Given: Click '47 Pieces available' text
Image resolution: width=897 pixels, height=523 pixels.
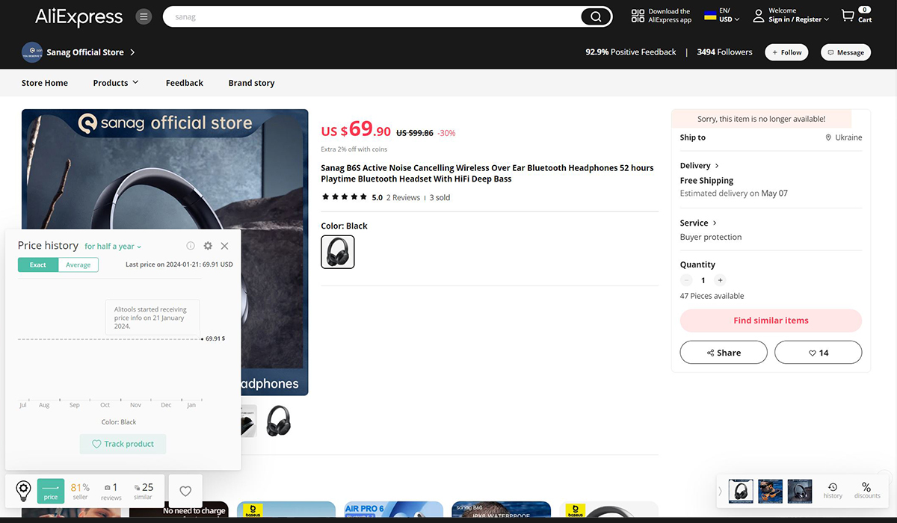Looking at the screenshot, I should tap(712, 296).
